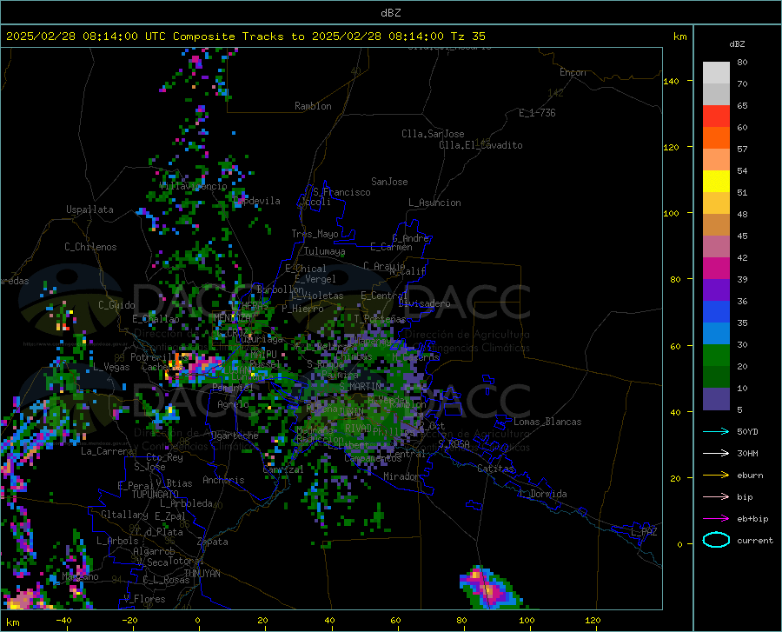Click the orange 57 dBZ color swatch
Image resolution: width=782 pixels, height=632 pixels.
tap(716, 138)
